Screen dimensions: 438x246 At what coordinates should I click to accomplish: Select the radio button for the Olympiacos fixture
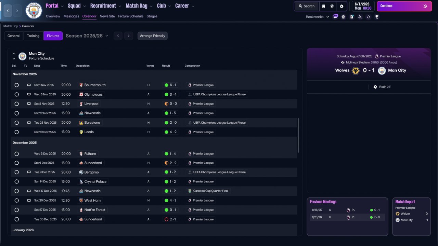coord(16,94)
